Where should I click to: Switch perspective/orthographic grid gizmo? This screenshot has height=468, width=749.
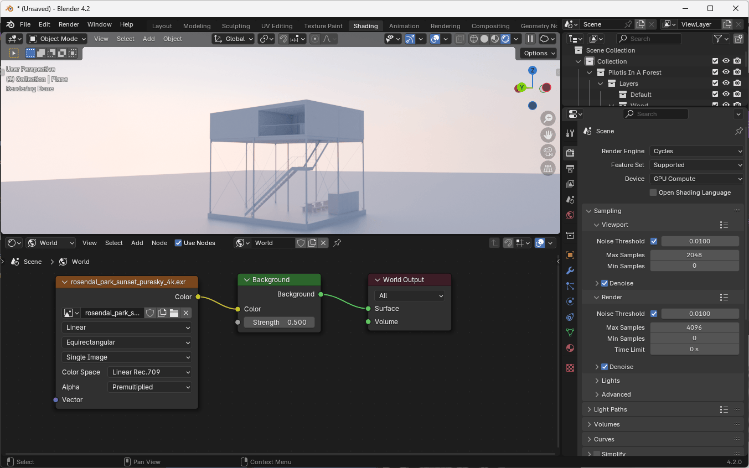[548, 168]
